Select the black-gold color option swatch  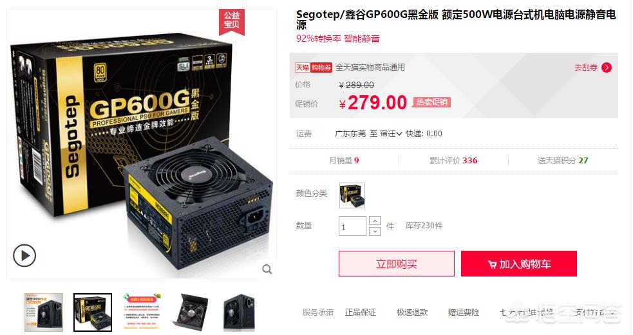pyautogui.click(x=352, y=195)
